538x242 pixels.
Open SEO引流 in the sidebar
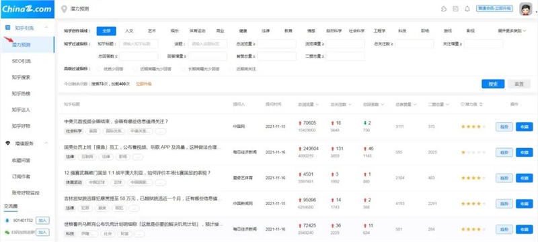[22, 61]
